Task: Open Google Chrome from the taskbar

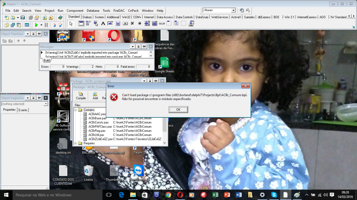Action: [168, 195]
